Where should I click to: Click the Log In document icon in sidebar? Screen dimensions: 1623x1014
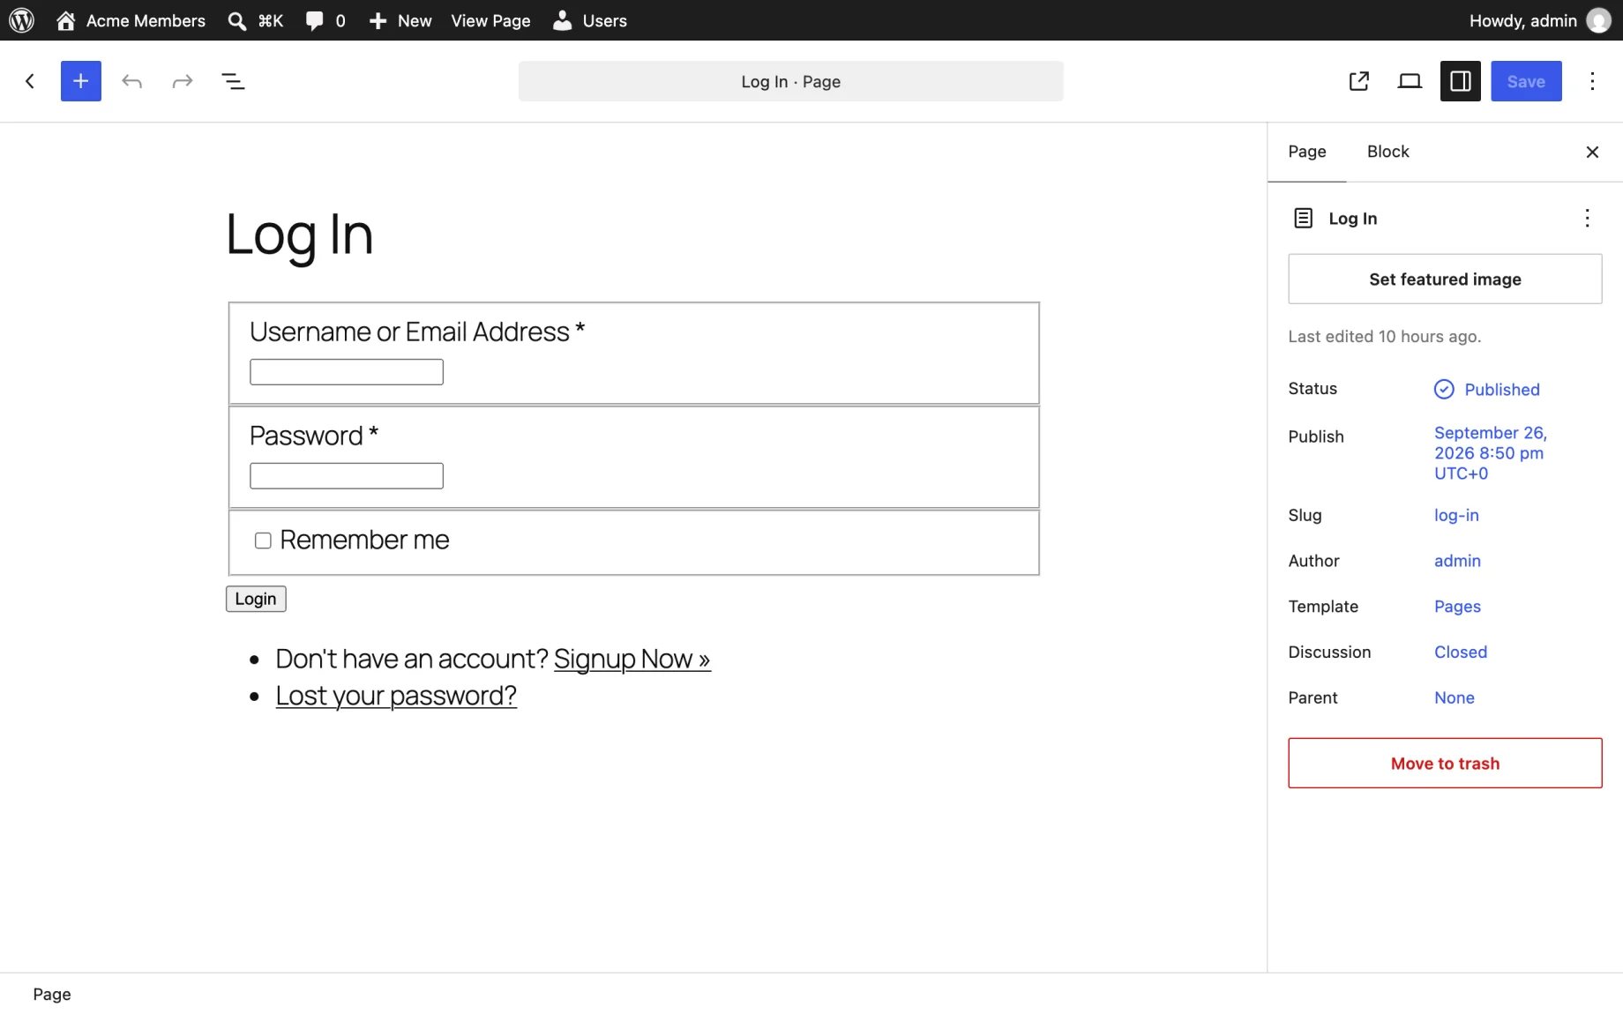[x=1303, y=219]
